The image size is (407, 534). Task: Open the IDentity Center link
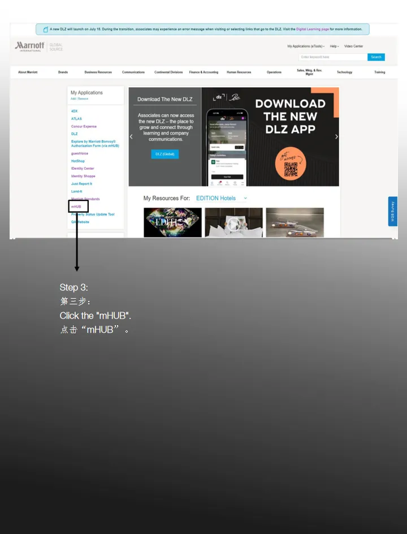(x=83, y=169)
